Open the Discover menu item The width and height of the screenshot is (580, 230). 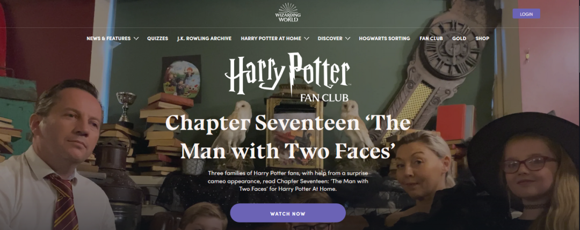(x=330, y=39)
